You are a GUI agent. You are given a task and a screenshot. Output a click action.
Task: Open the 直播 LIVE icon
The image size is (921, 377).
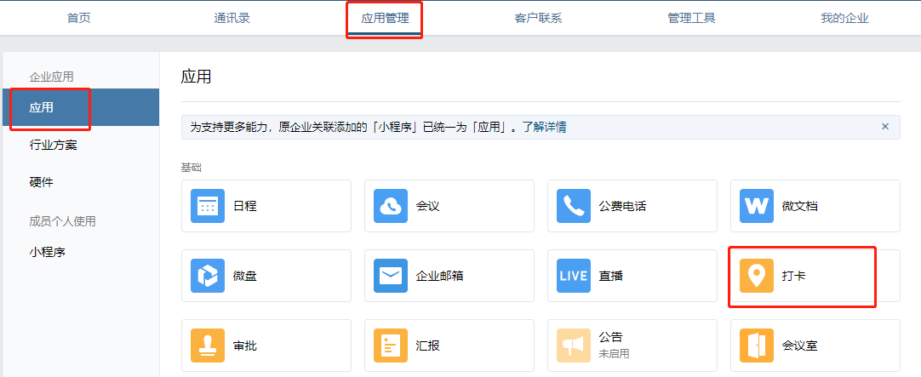click(x=574, y=276)
